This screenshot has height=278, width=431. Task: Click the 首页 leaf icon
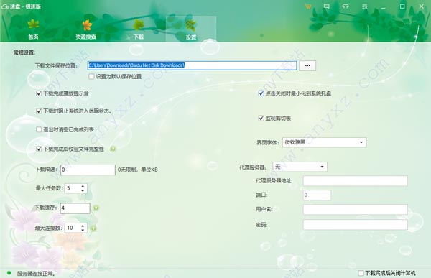point(33,24)
